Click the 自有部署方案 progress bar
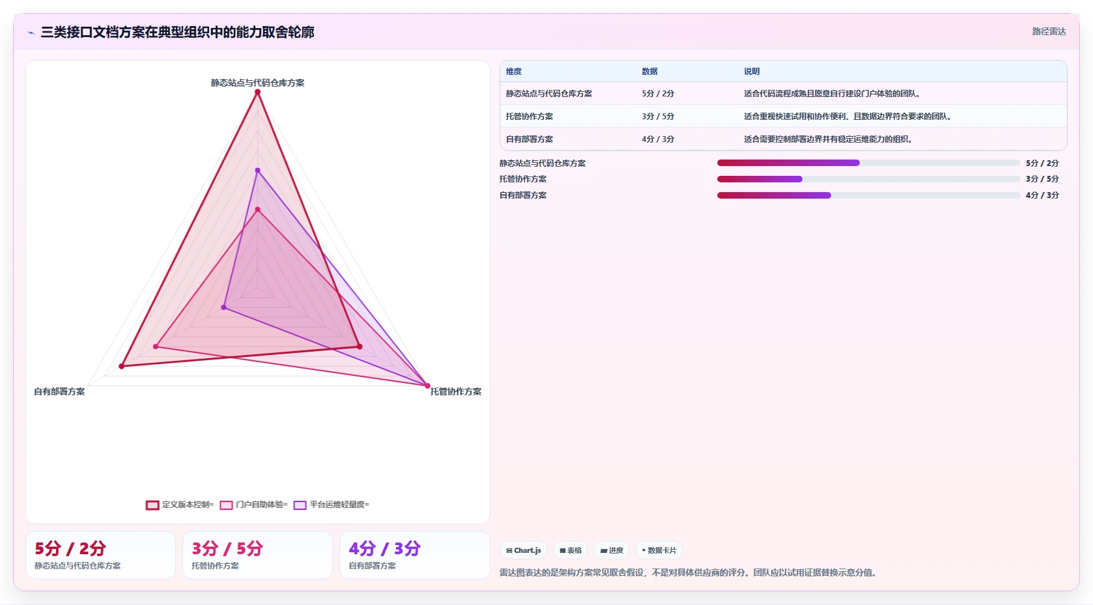 point(868,195)
